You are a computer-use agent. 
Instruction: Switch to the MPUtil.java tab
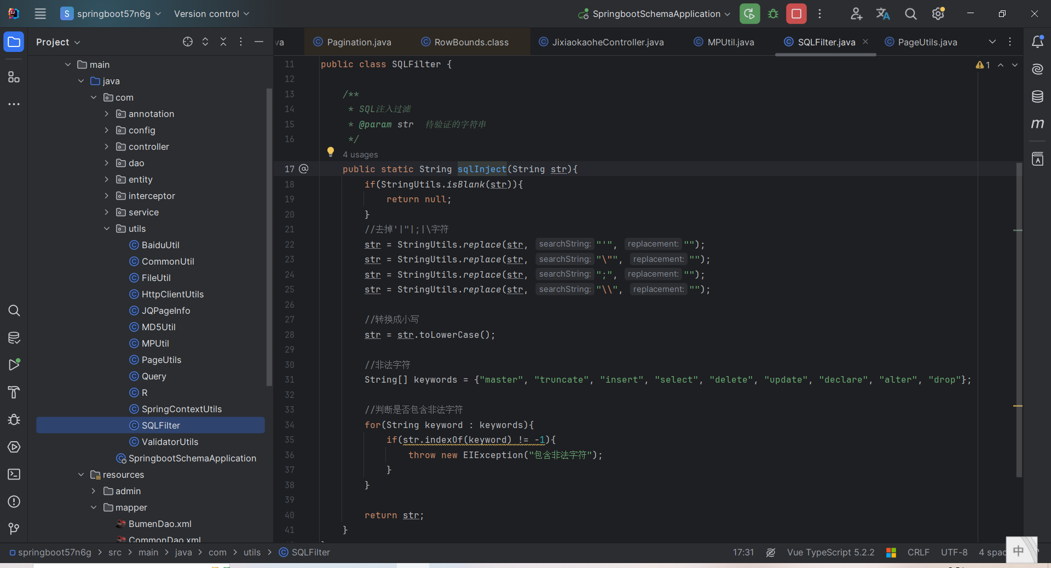(x=724, y=42)
